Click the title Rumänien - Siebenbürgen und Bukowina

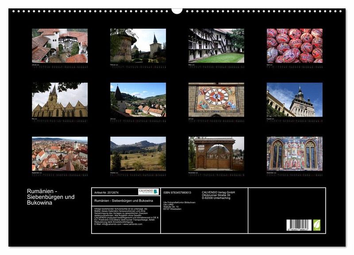point(51,197)
